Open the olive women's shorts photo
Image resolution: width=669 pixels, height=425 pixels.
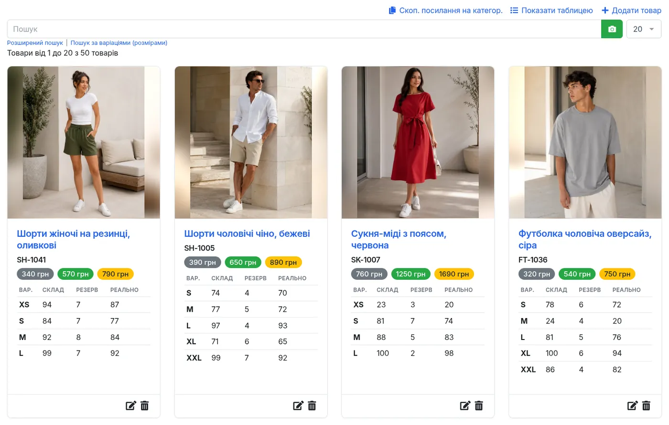tap(84, 142)
